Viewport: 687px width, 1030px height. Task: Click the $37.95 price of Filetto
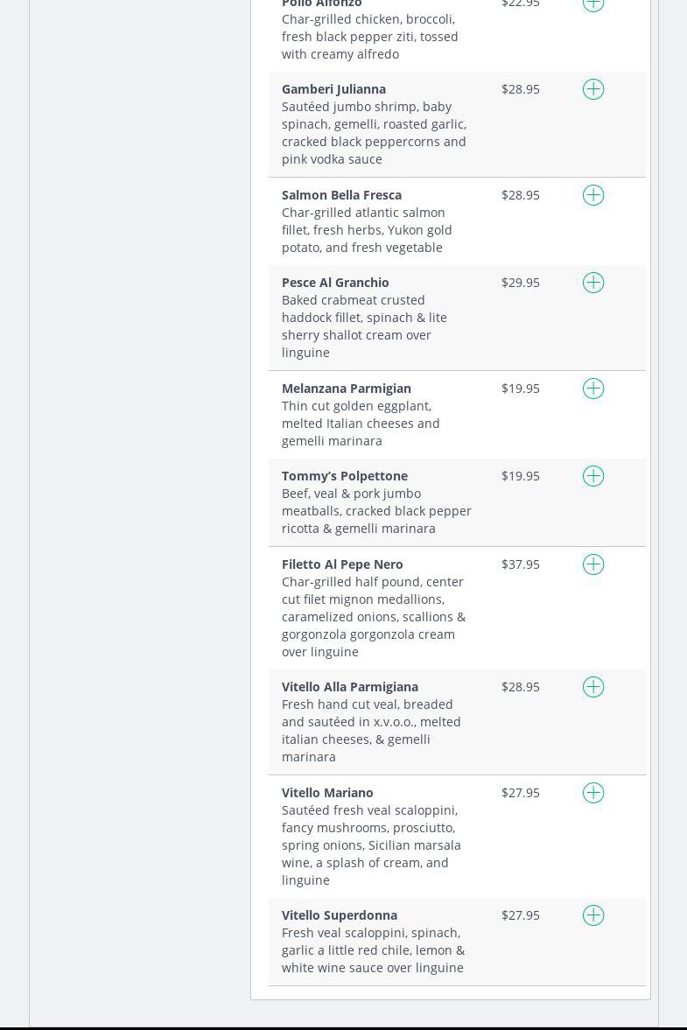pos(521,564)
